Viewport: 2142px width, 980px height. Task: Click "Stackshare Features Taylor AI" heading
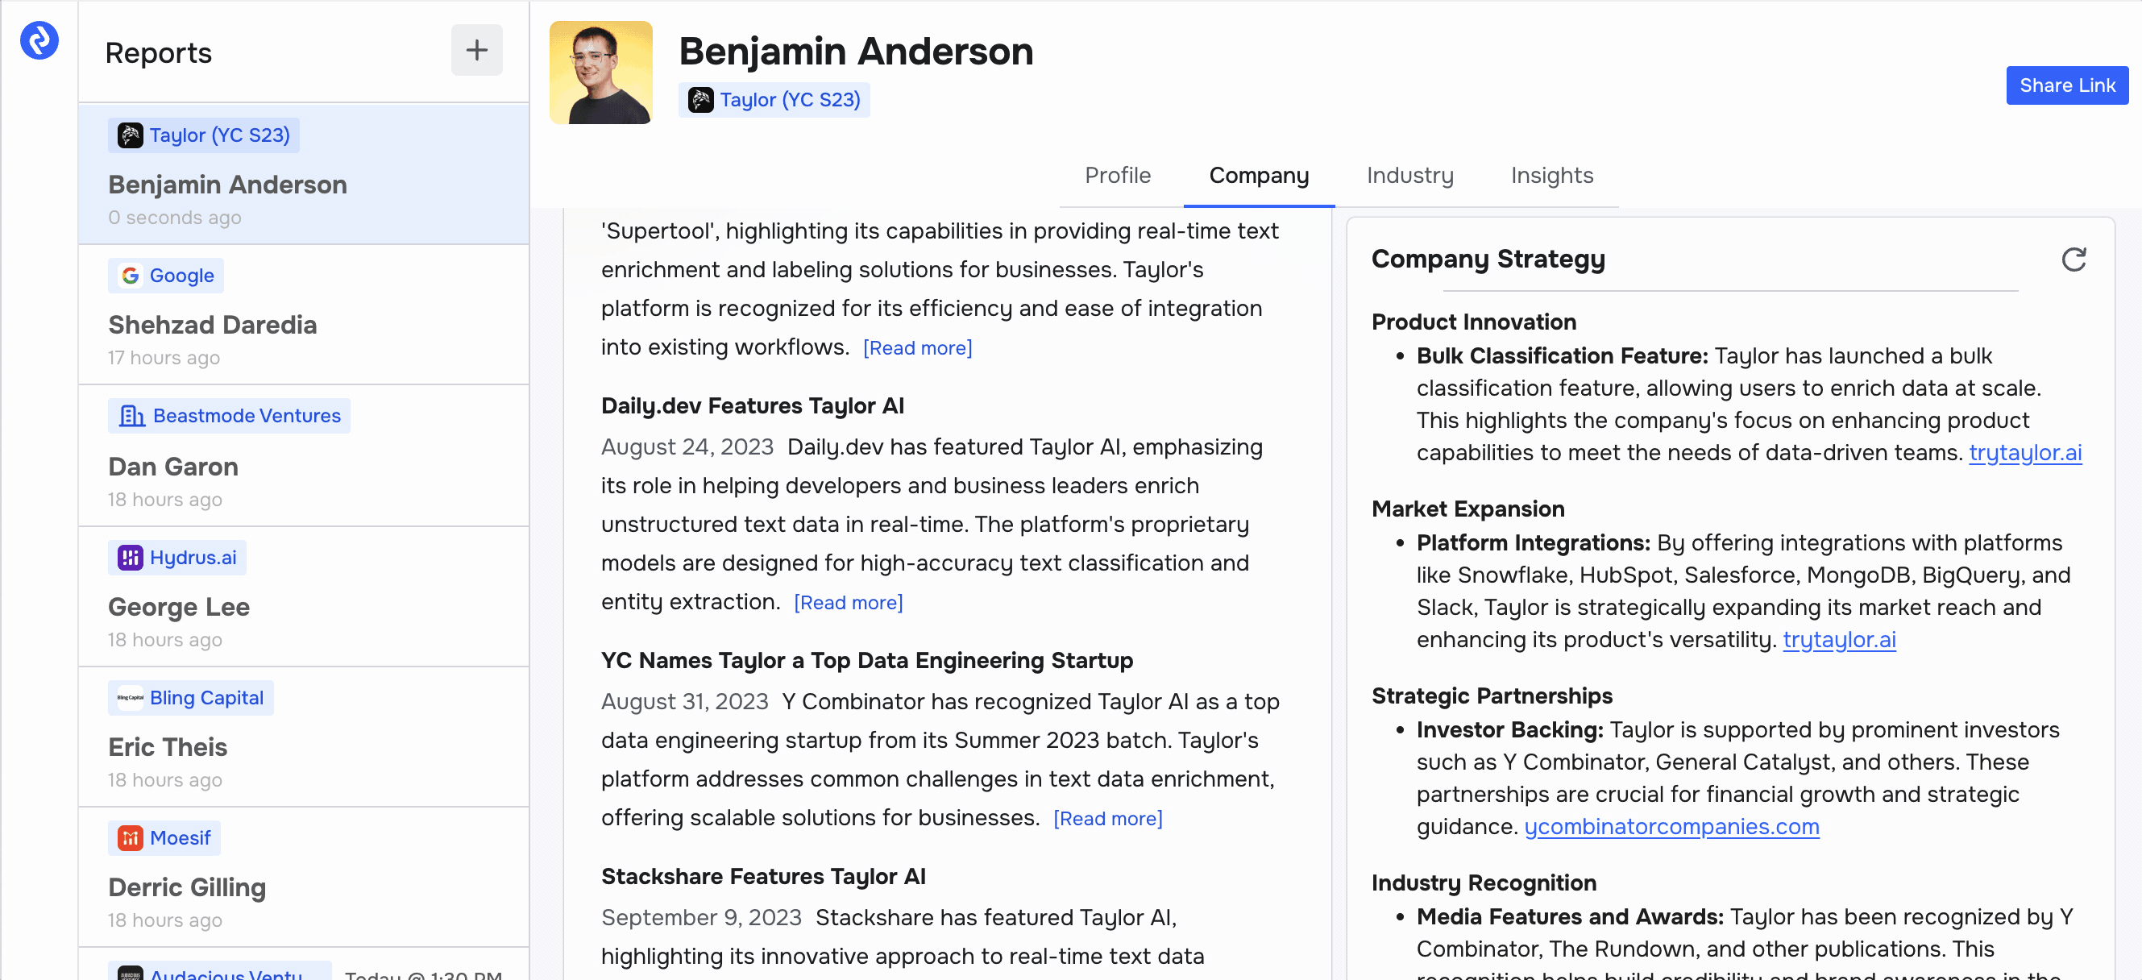pos(763,877)
